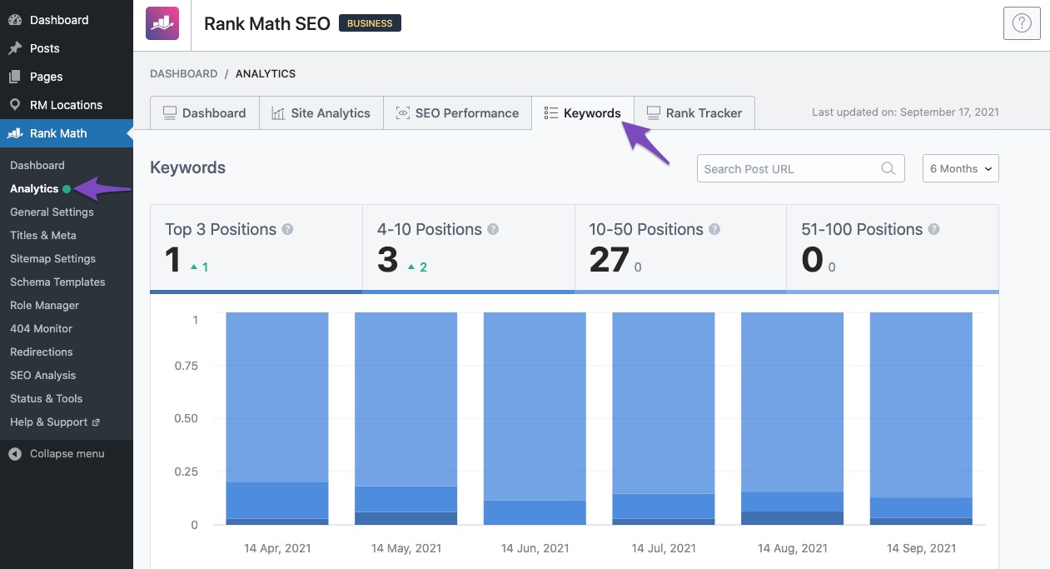Open the 404 Monitor menu item
1050x569 pixels.
click(x=41, y=329)
